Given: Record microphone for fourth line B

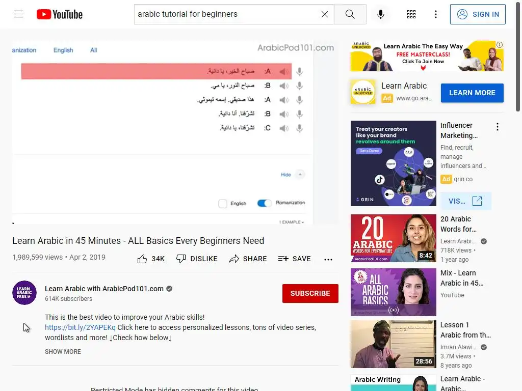Looking at the screenshot, I should [300, 114].
